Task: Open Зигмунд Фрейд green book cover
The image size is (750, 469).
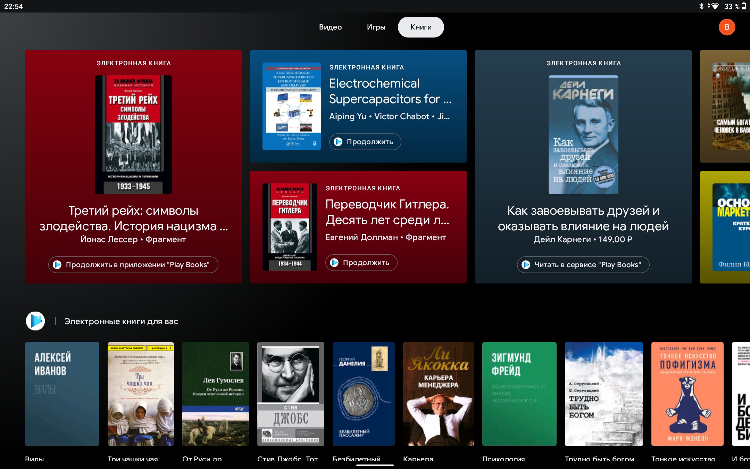Action: tap(519, 394)
